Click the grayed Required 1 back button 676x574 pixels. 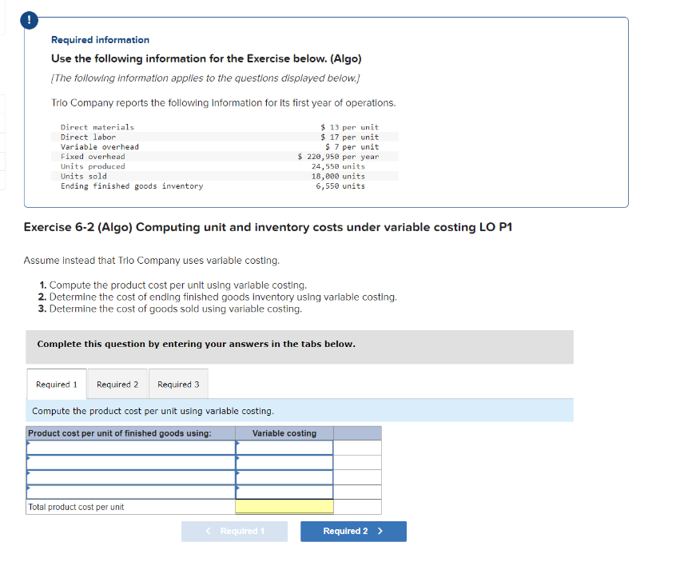click(x=234, y=531)
